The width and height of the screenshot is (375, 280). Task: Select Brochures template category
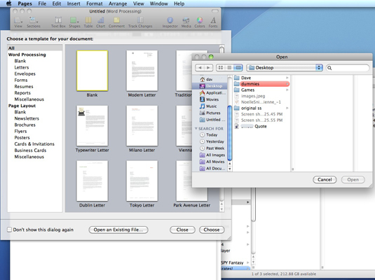pyautogui.click(x=25, y=125)
